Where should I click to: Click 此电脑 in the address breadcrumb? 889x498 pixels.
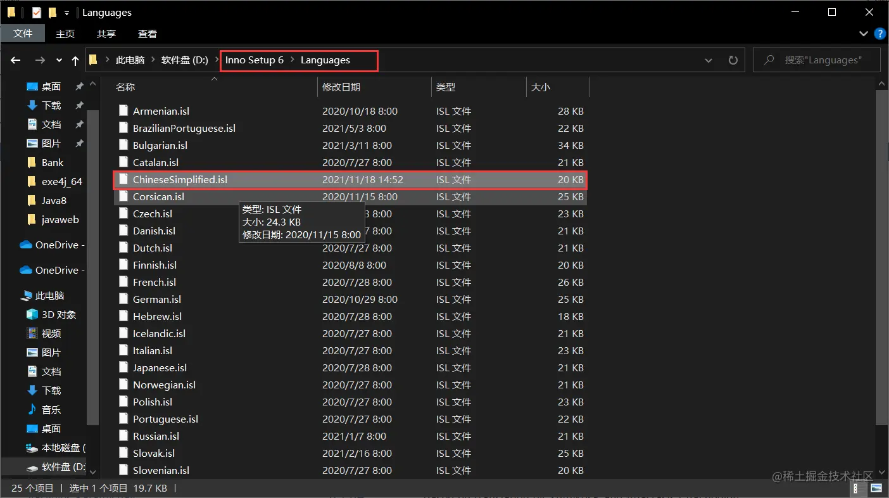point(130,60)
